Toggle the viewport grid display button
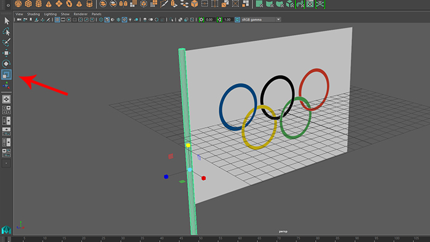 (x=57, y=20)
